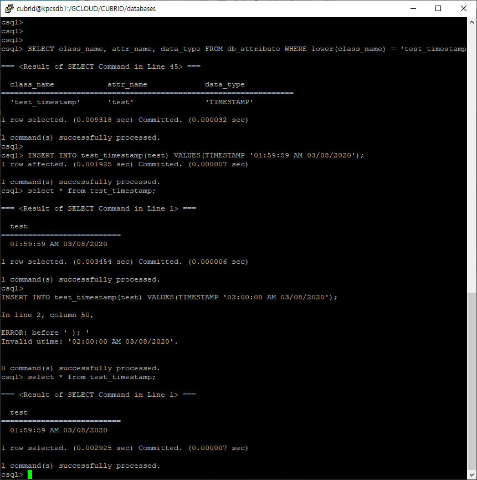
Task: Click the scrollbar down arrow
Action: 471,475
